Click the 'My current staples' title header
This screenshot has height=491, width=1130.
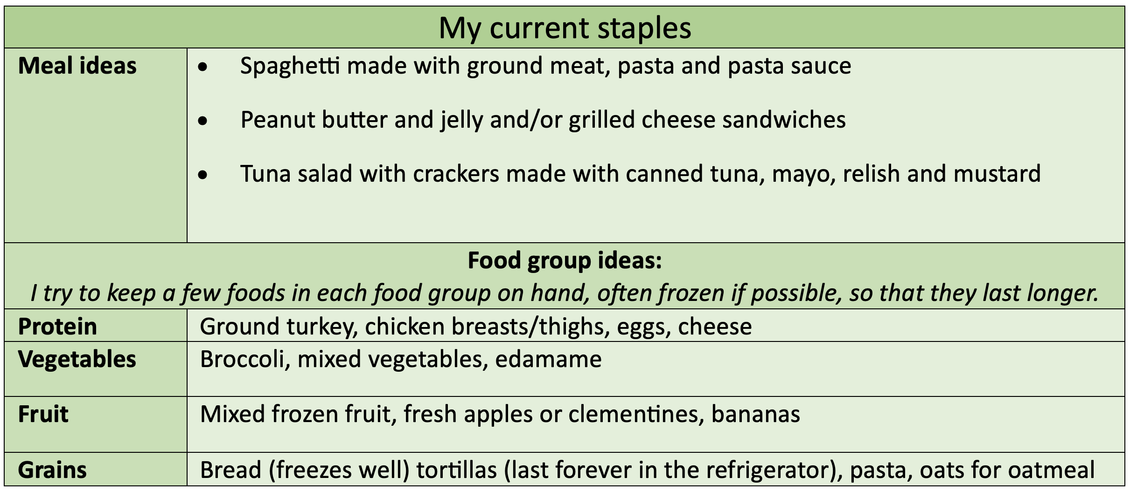click(x=565, y=28)
